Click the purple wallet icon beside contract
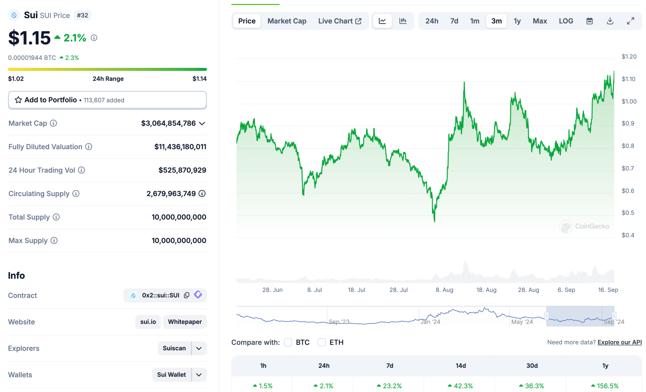 coord(198,295)
